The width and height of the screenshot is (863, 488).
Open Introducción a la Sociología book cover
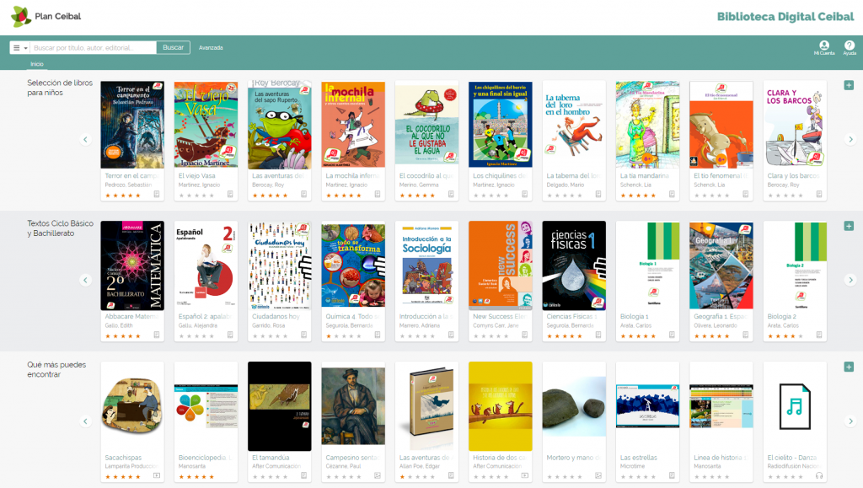426,265
